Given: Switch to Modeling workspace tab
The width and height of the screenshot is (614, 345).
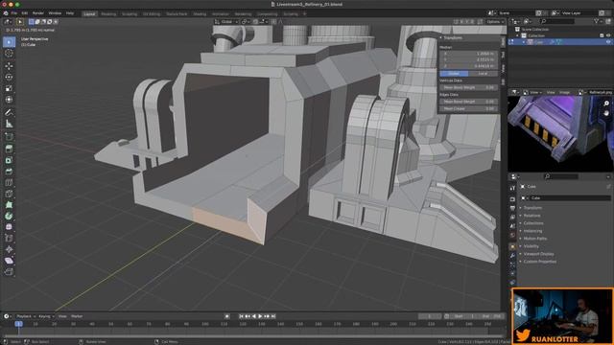Looking at the screenshot, I should click(108, 13).
